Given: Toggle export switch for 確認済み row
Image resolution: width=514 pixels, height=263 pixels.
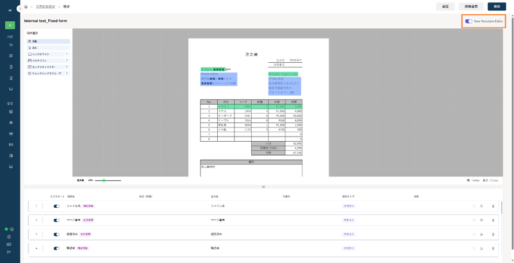Looking at the screenshot, I should [x=57, y=234].
